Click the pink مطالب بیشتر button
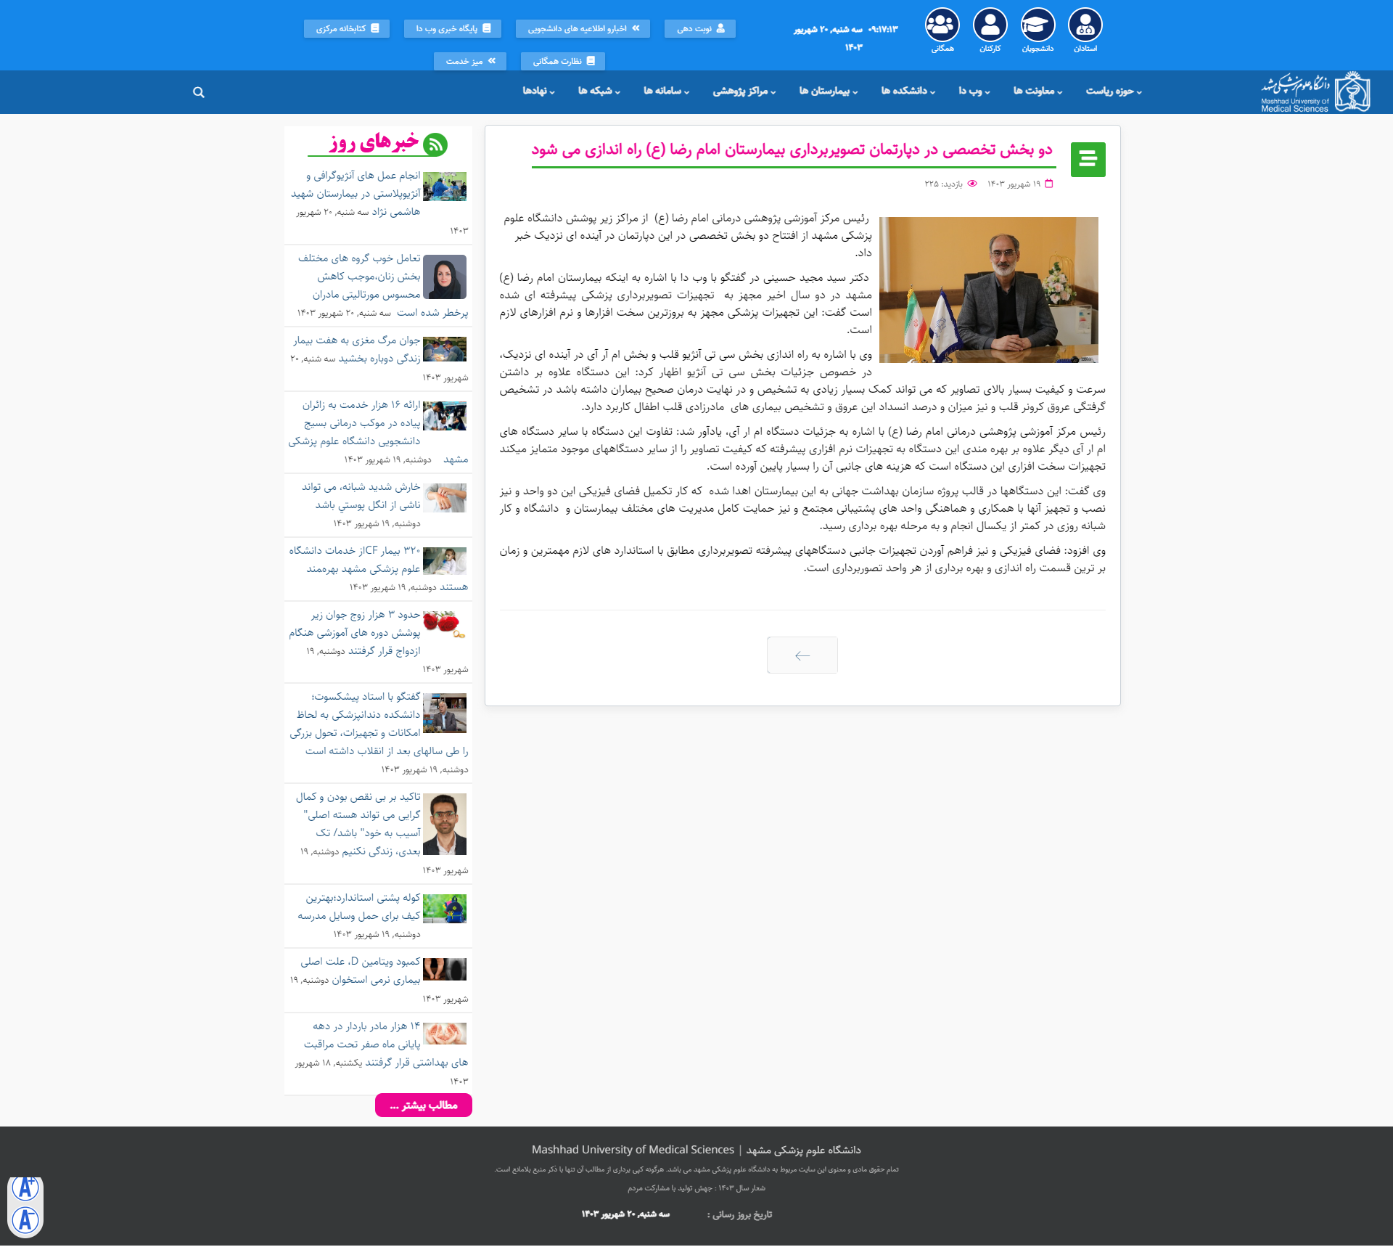 (424, 1105)
